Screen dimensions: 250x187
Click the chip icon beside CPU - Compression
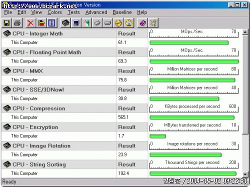click(x=7, y=108)
